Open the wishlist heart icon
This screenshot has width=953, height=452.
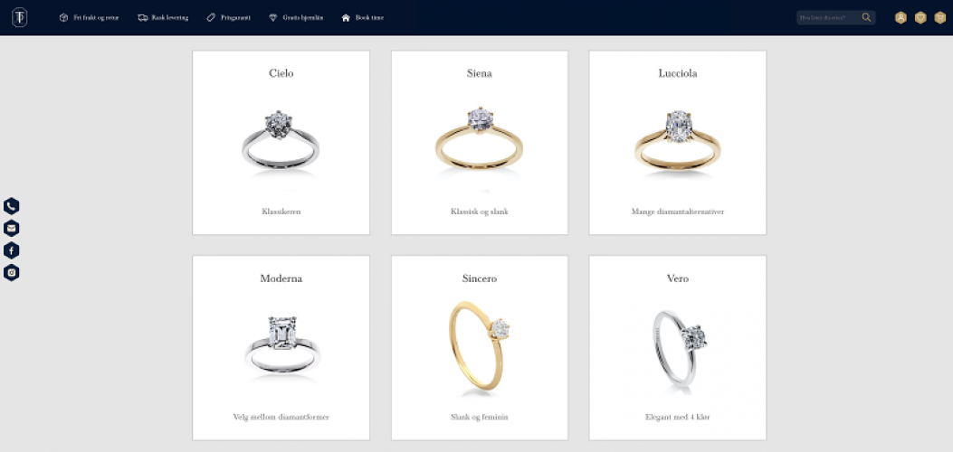coord(920,17)
